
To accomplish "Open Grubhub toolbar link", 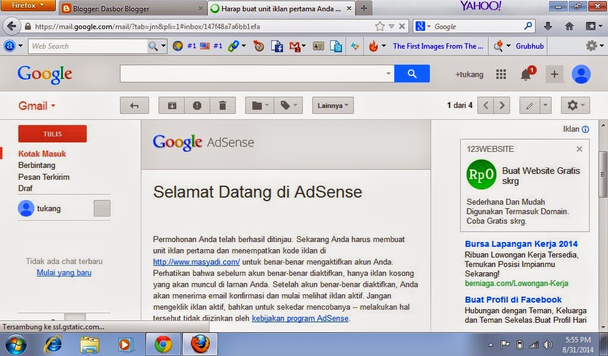I will coord(530,46).
